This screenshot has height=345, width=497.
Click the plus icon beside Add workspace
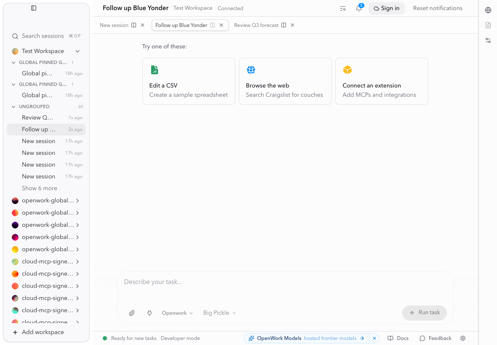click(15, 332)
